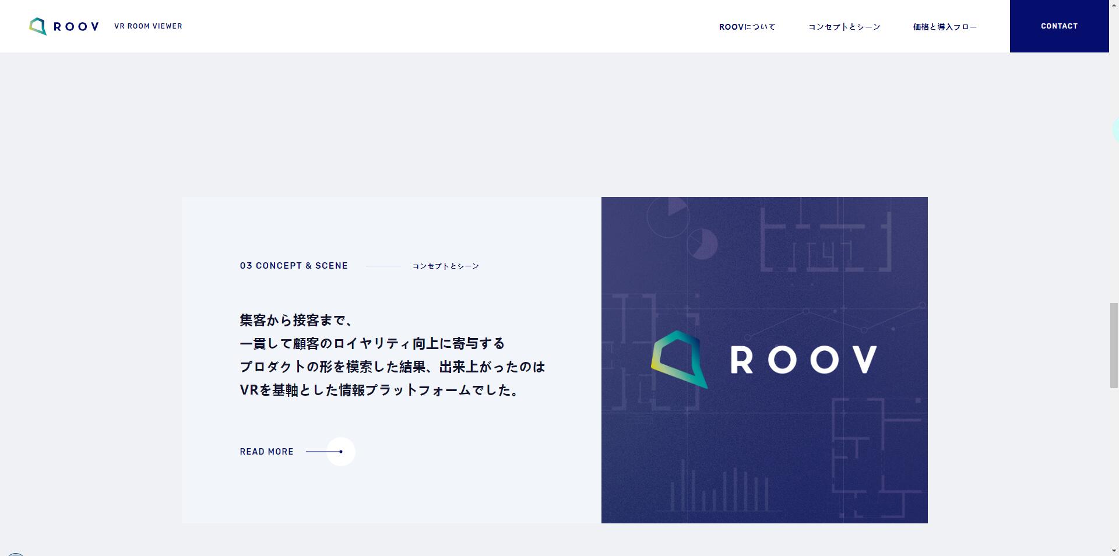Select the small コンセプトとシーン section label
This screenshot has width=1119, height=556.
pyautogui.click(x=445, y=266)
